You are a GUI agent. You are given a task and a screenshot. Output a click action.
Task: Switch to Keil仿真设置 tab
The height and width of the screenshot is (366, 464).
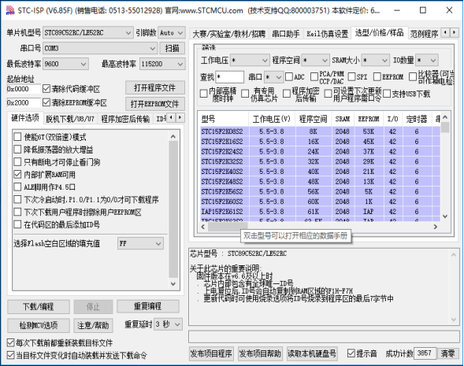[327, 34]
